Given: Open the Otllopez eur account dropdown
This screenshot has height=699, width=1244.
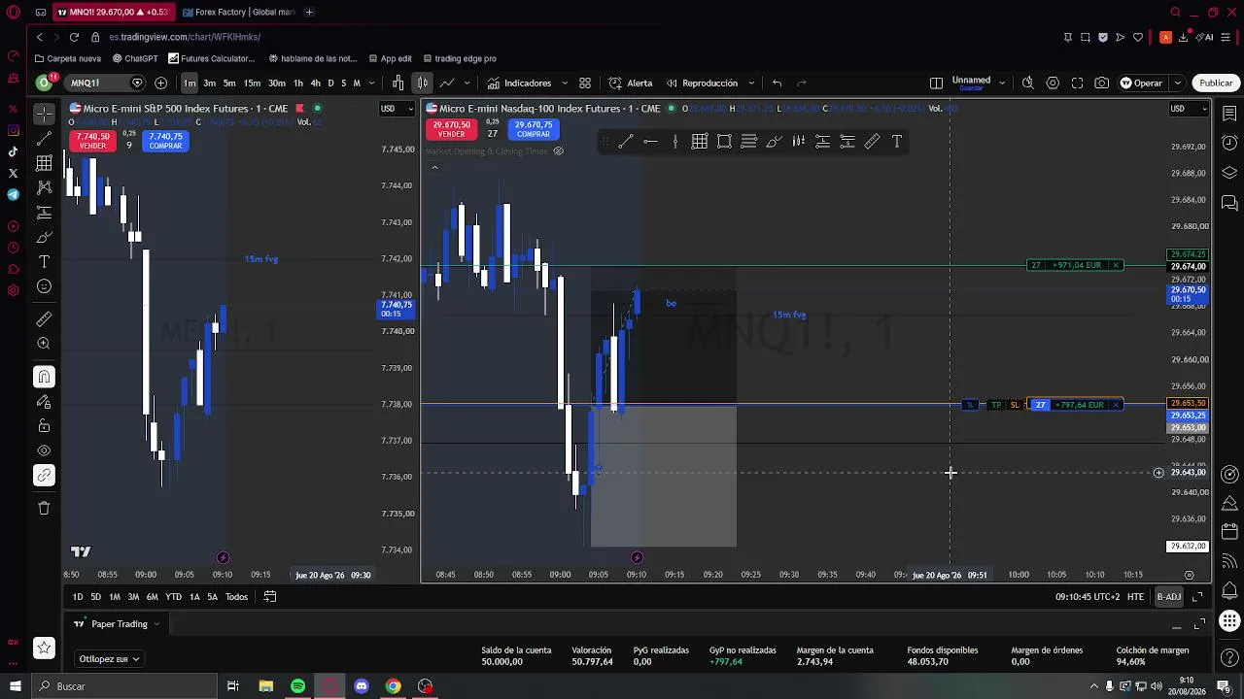Looking at the screenshot, I should click(x=110, y=659).
